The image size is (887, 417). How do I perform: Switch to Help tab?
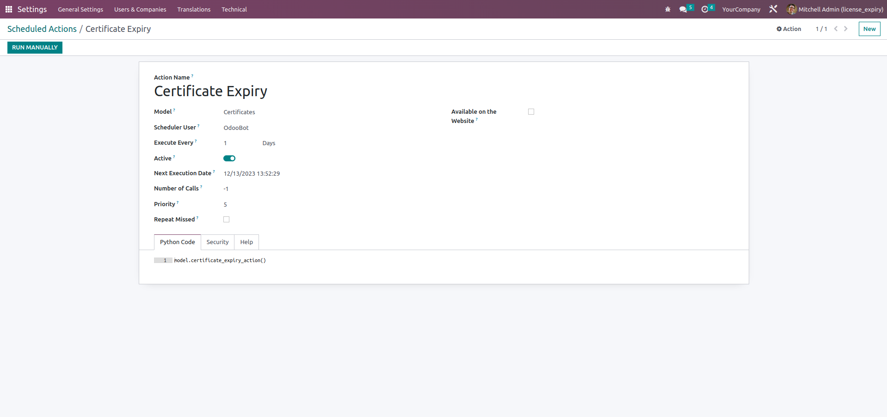(246, 242)
